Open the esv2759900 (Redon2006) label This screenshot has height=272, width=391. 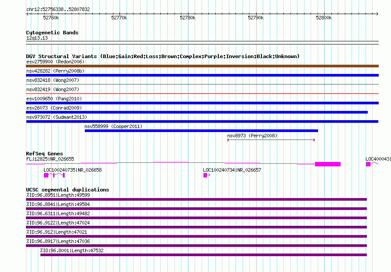pos(55,62)
